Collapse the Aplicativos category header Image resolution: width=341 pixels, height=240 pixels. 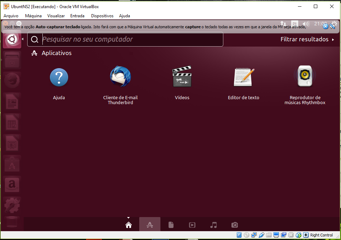[x=51, y=53]
